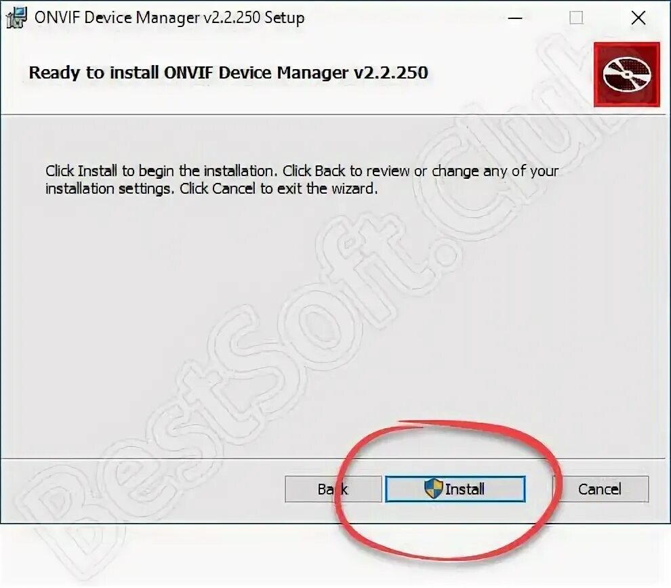Click the text 'Click Cancel to exit the wizard'

(279, 188)
